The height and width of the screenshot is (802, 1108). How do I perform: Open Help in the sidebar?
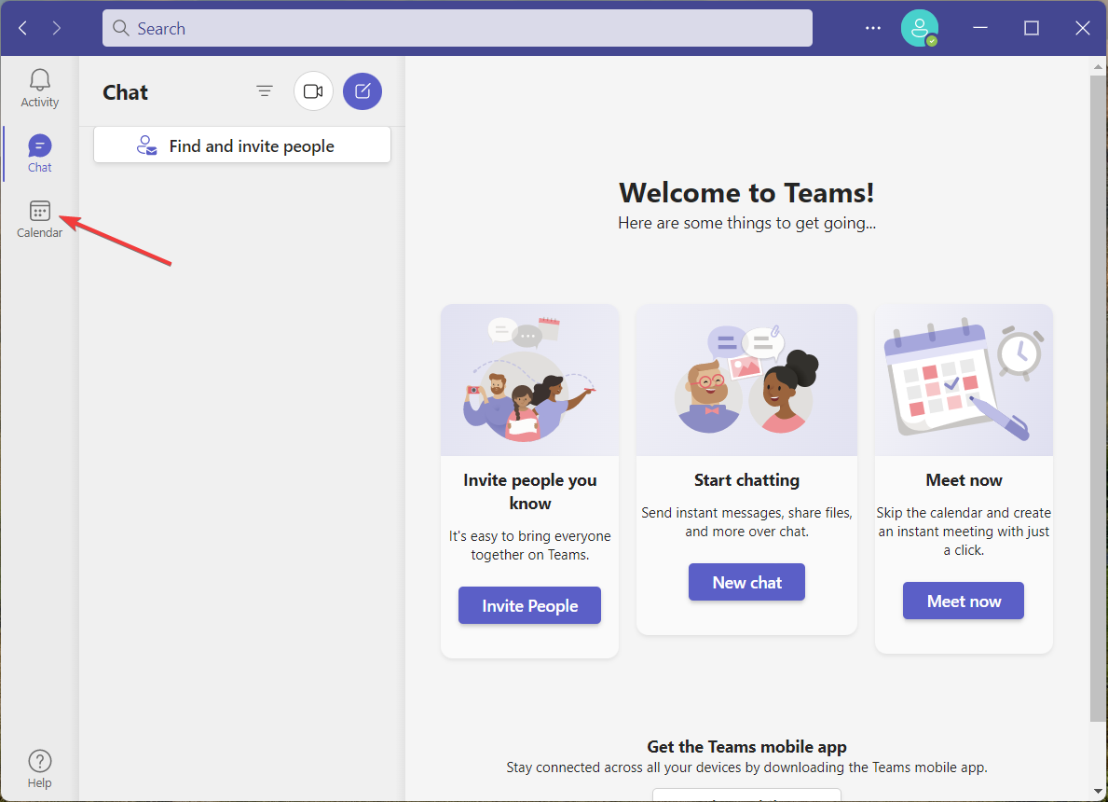[x=39, y=768]
